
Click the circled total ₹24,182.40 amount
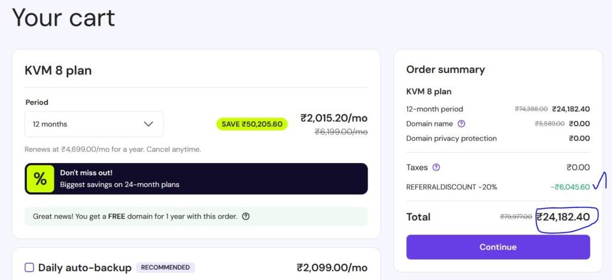click(x=562, y=217)
